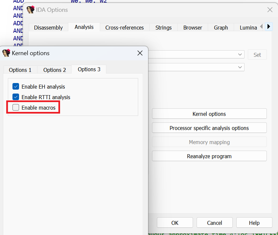Expand the upper dropdown beside Set
Image resolution: width=278 pixels, height=235 pixels.
pos(240,54)
